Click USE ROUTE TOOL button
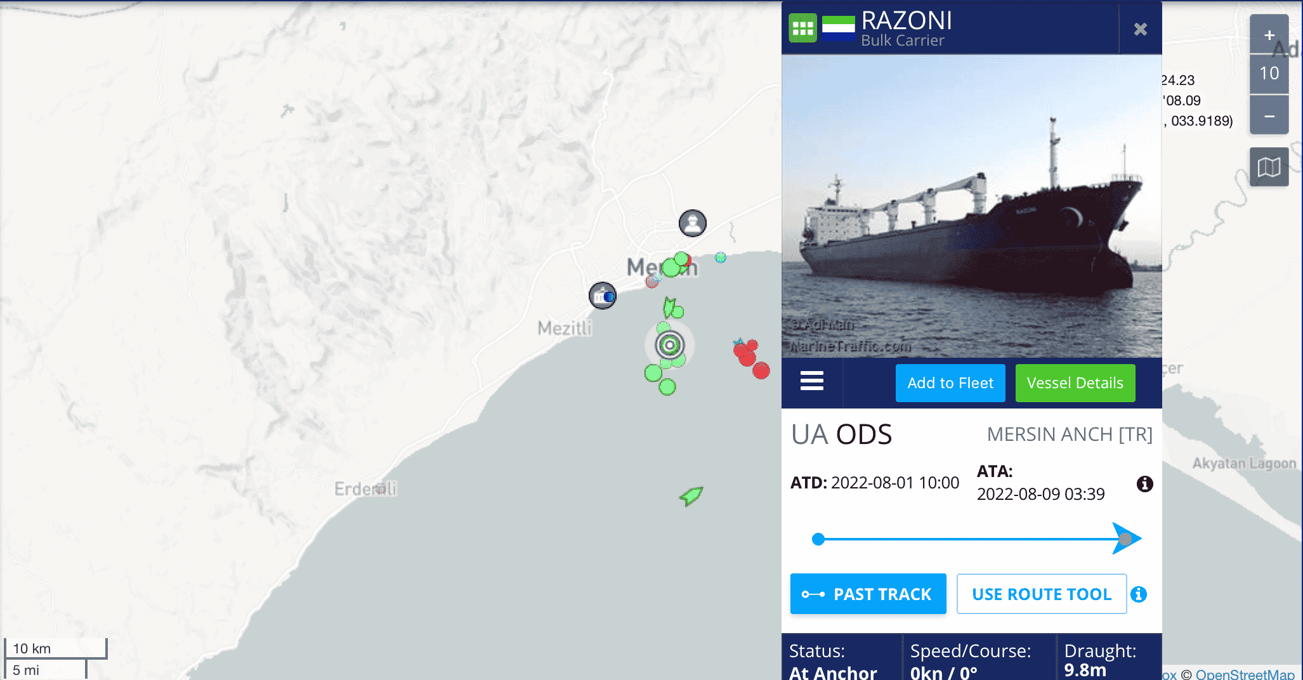Screen dimensions: 1303x680 (x=1042, y=594)
